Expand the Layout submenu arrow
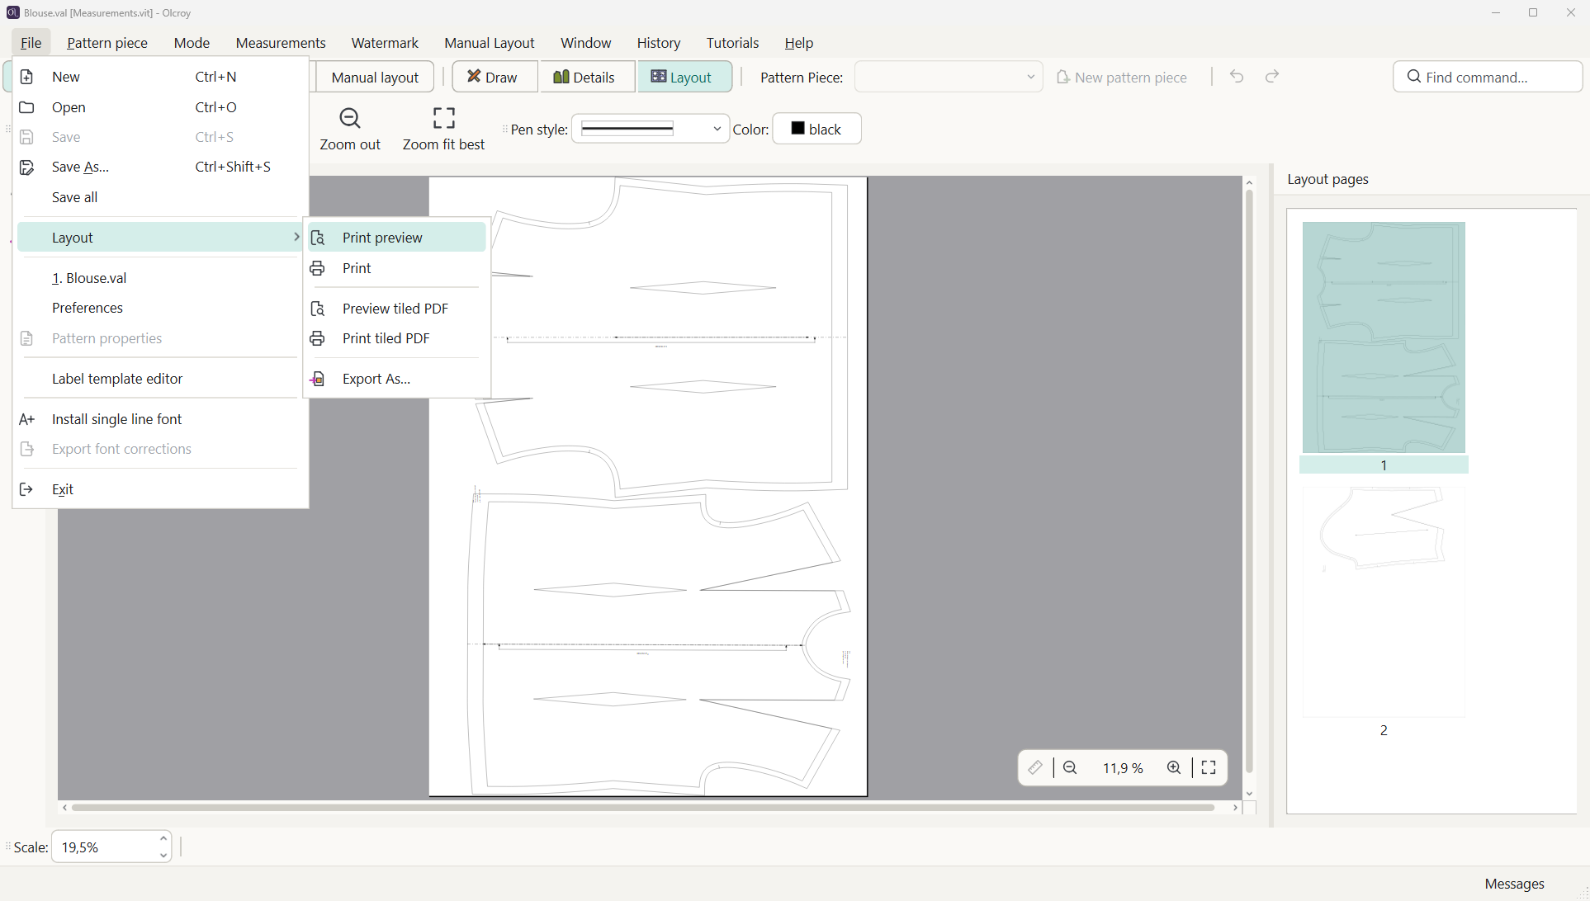Image resolution: width=1590 pixels, height=901 pixels. 296,238
